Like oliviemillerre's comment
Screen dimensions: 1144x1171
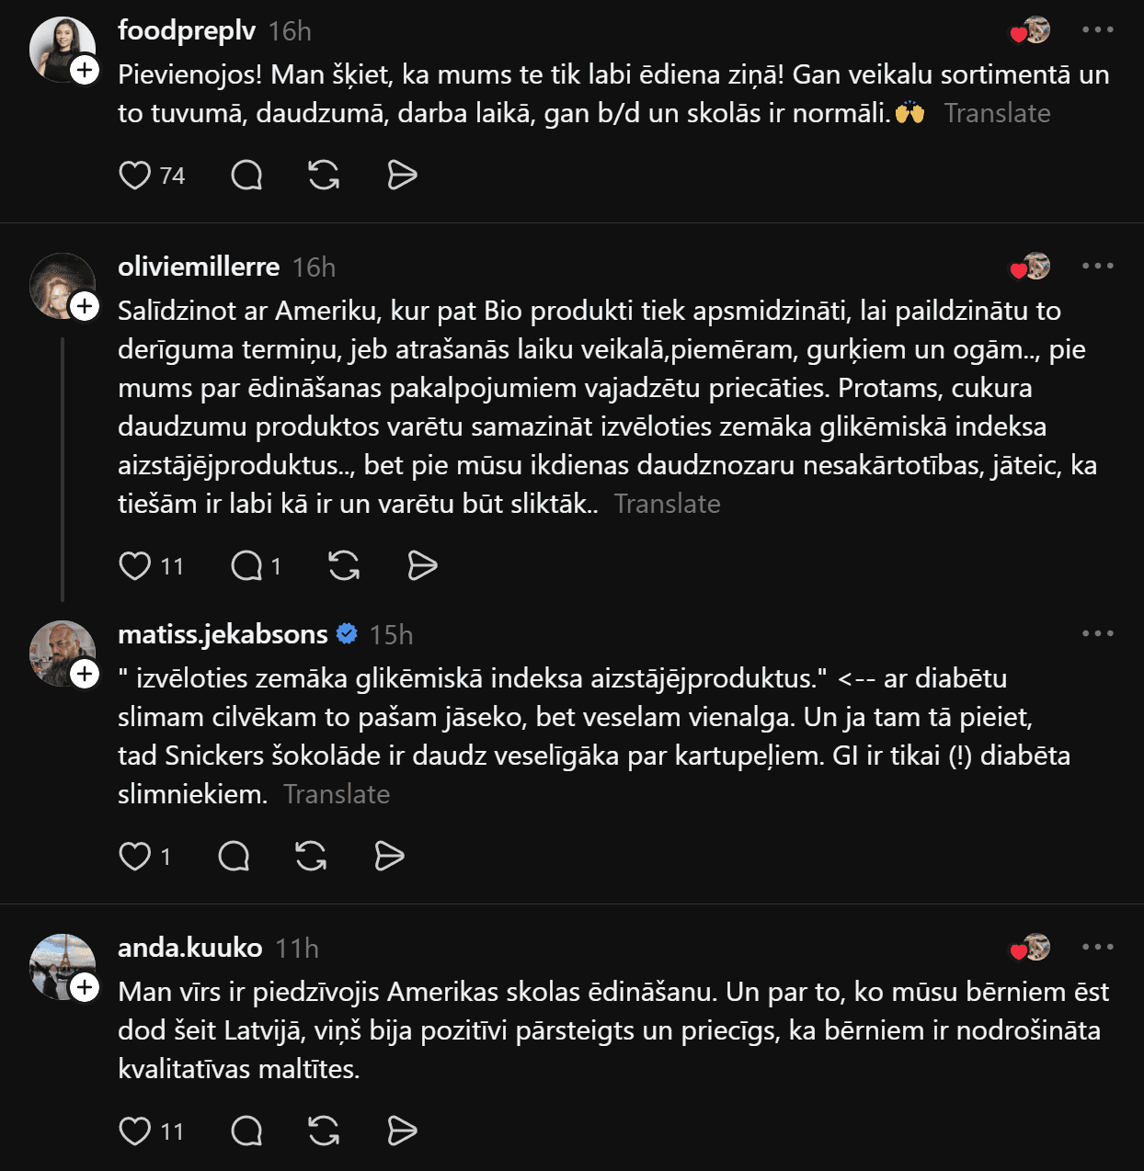pos(135,565)
